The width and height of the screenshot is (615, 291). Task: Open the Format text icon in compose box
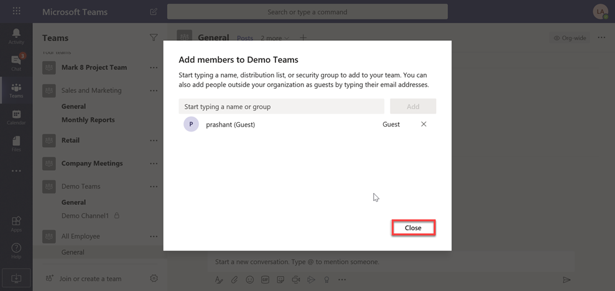tap(218, 280)
